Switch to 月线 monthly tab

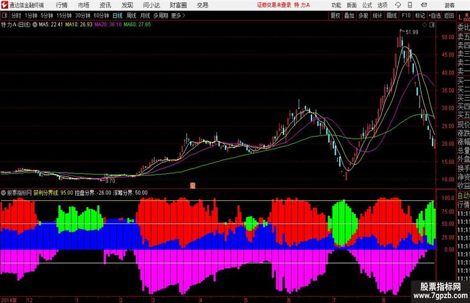click(145, 16)
